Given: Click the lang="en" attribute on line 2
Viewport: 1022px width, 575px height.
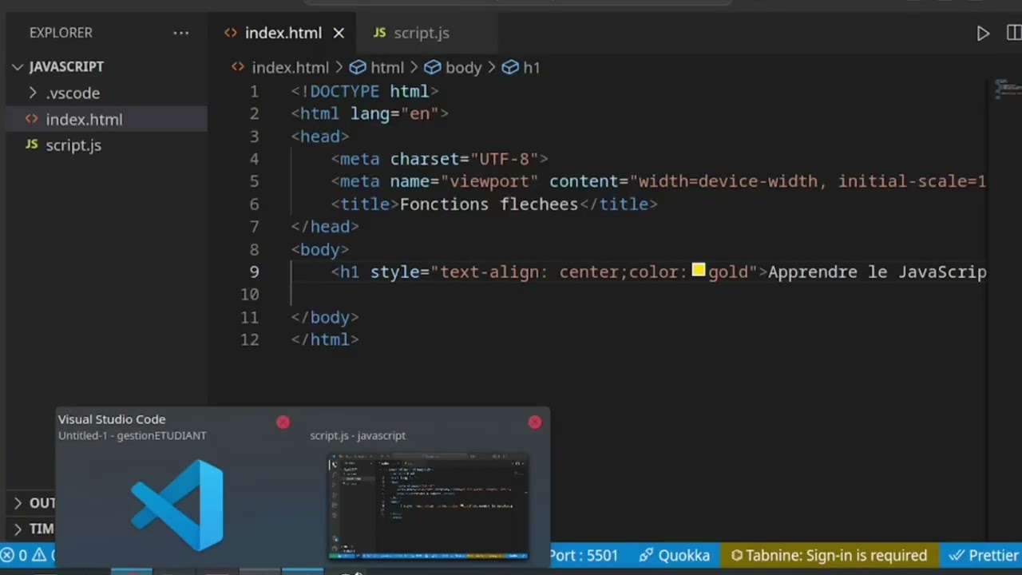Looking at the screenshot, I should [395, 114].
